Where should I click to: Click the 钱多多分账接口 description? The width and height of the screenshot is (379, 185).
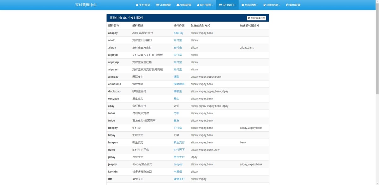pos(142,172)
